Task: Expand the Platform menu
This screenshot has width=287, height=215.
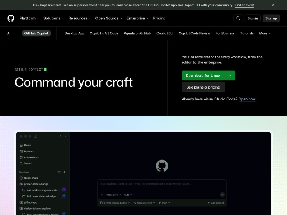Action: pyautogui.click(x=29, y=18)
